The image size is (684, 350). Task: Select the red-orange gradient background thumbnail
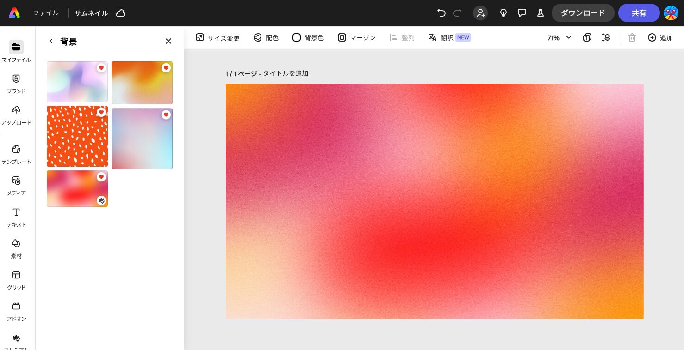click(74, 189)
